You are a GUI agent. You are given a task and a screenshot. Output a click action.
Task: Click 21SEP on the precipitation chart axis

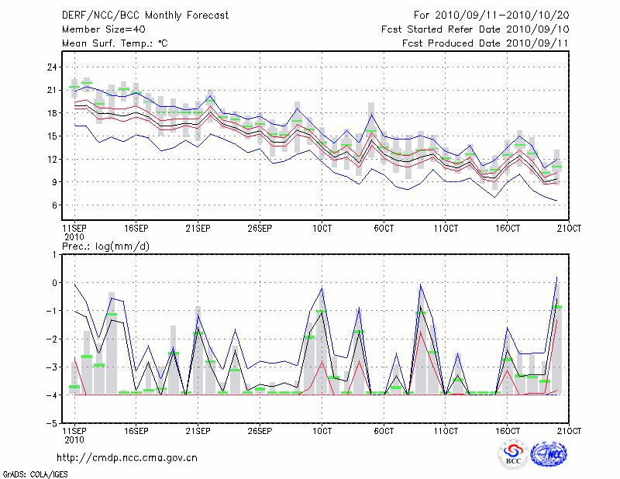198,431
